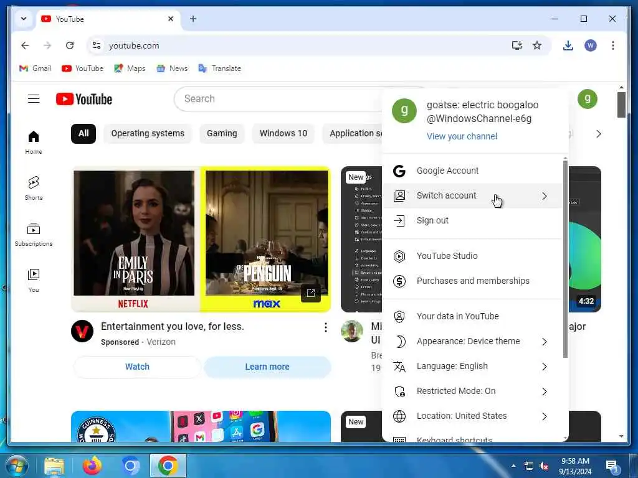Screen dimensions: 638x478
Task: Open the tab search dropdown arrow
Action: click(x=24, y=19)
